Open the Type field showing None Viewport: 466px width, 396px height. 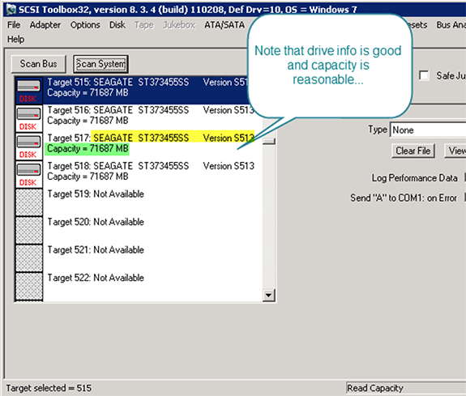tap(428, 130)
